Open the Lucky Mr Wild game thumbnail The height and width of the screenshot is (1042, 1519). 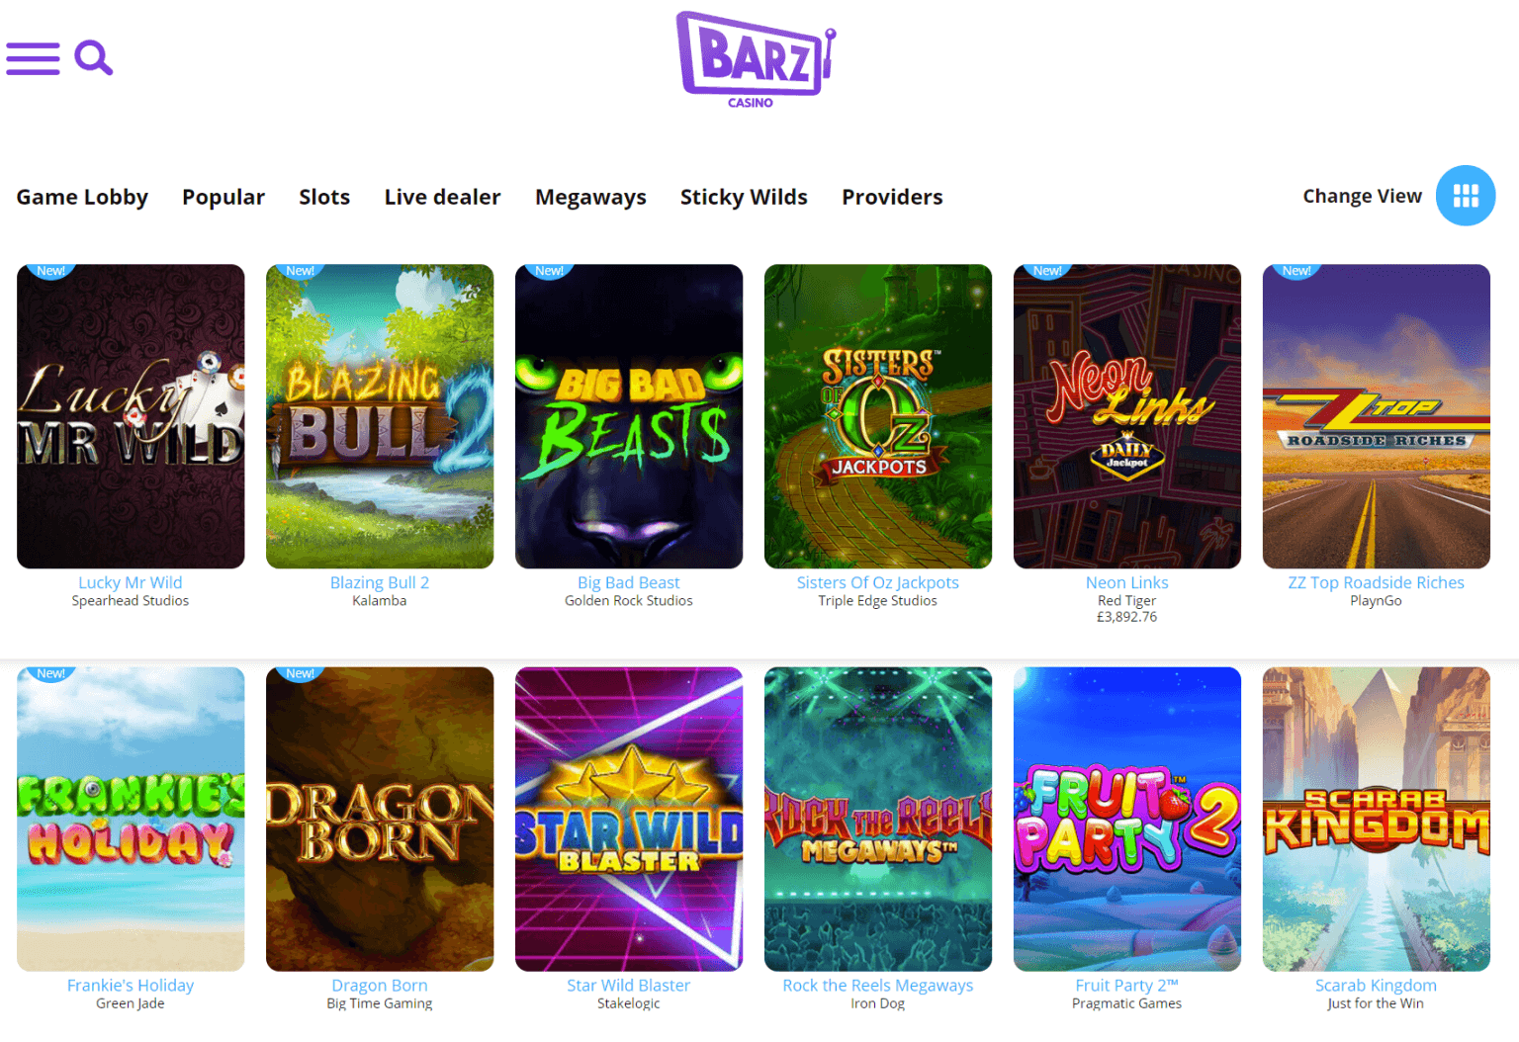point(131,416)
